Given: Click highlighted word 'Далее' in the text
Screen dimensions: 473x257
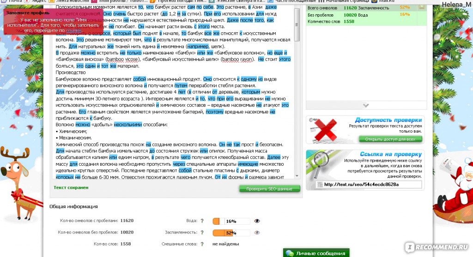Looking at the screenshot, I should [273, 158].
